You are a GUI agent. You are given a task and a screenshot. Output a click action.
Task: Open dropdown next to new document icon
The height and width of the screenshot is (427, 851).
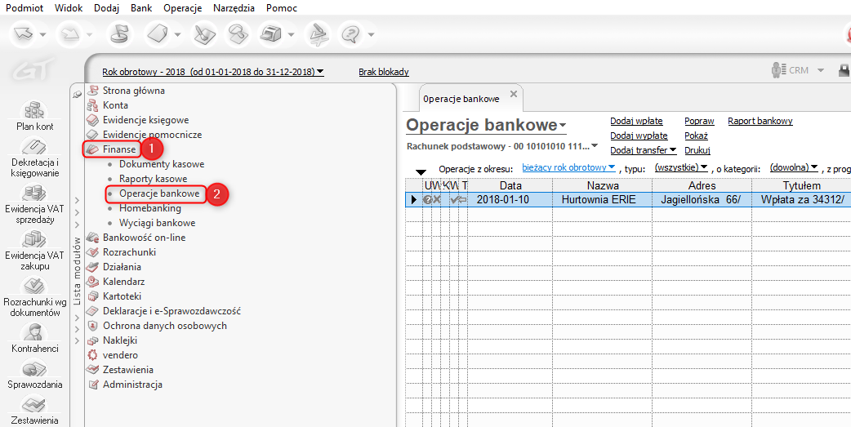point(179,35)
